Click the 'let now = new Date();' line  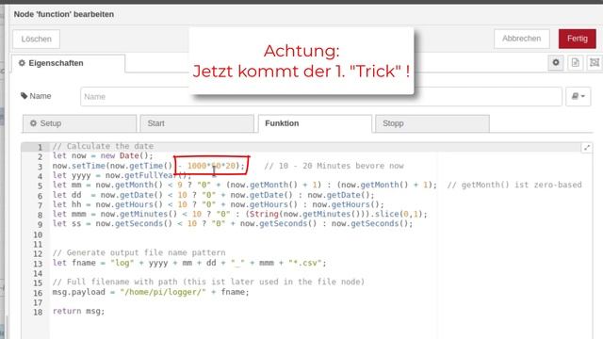[x=103, y=156]
